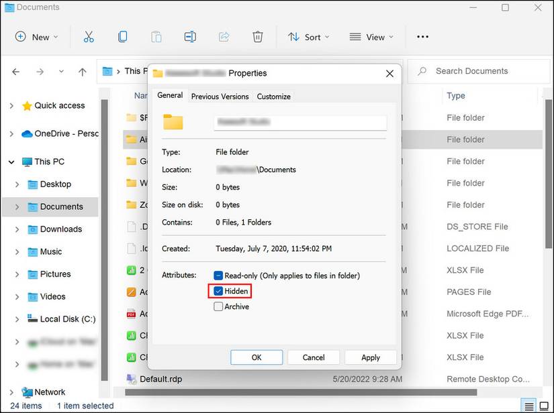This screenshot has height=413, width=554.
Task: Expand the Downloads tree node
Action: coord(17,229)
